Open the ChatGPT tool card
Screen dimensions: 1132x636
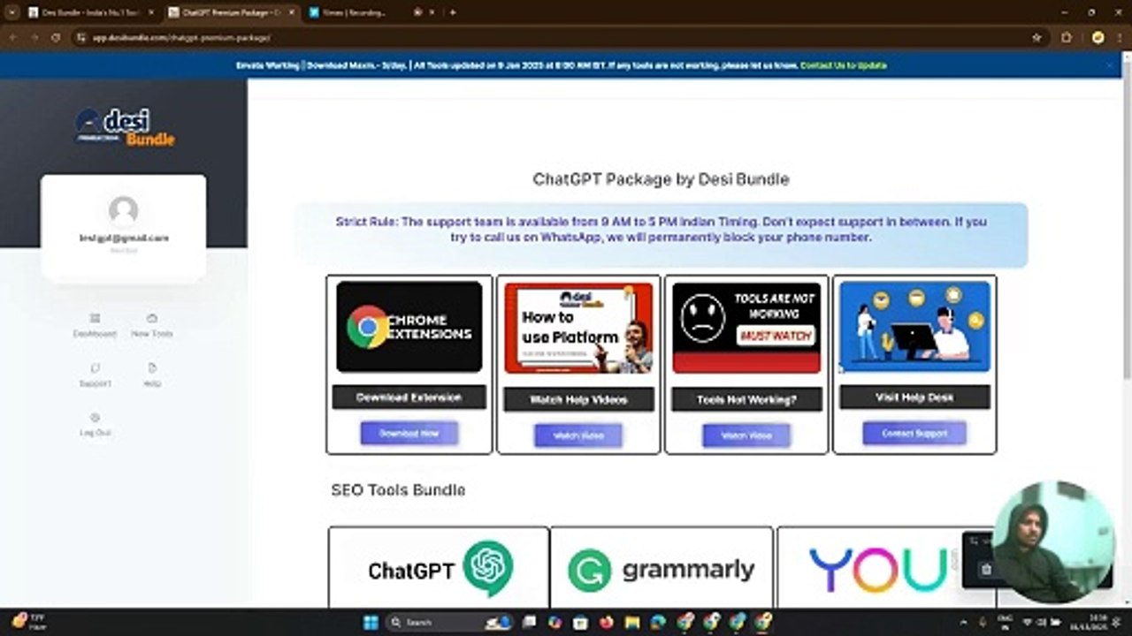[439, 567]
